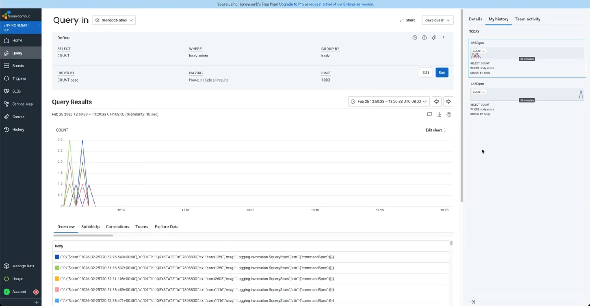Click the green swatch in the results table
Image resolution: width=590 pixels, height=306 pixels.
tap(57, 268)
